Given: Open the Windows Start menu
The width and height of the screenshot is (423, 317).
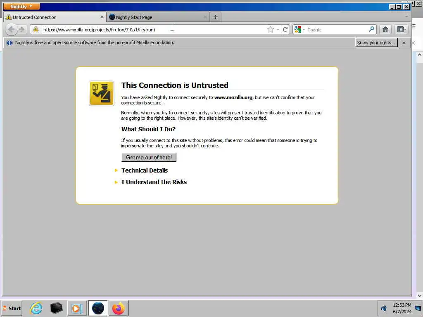Looking at the screenshot, I should pyautogui.click(x=12, y=308).
